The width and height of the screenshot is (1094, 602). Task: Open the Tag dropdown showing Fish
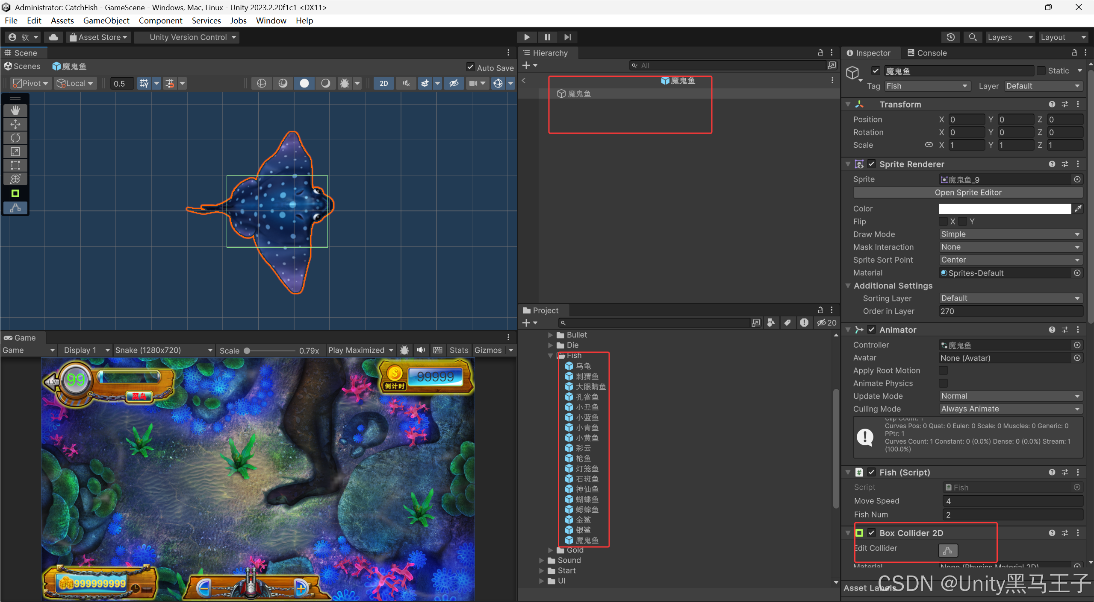coord(926,86)
